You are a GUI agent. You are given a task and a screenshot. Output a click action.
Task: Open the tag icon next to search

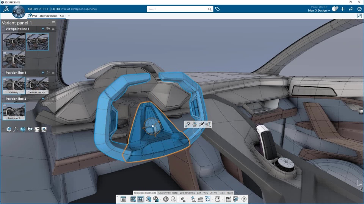point(218,9)
